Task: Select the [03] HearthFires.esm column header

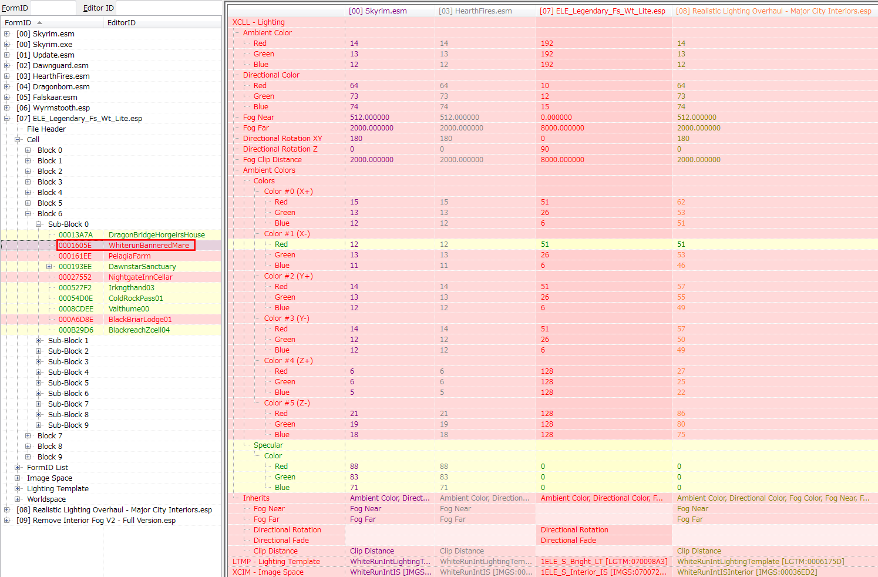Action: [x=485, y=11]
